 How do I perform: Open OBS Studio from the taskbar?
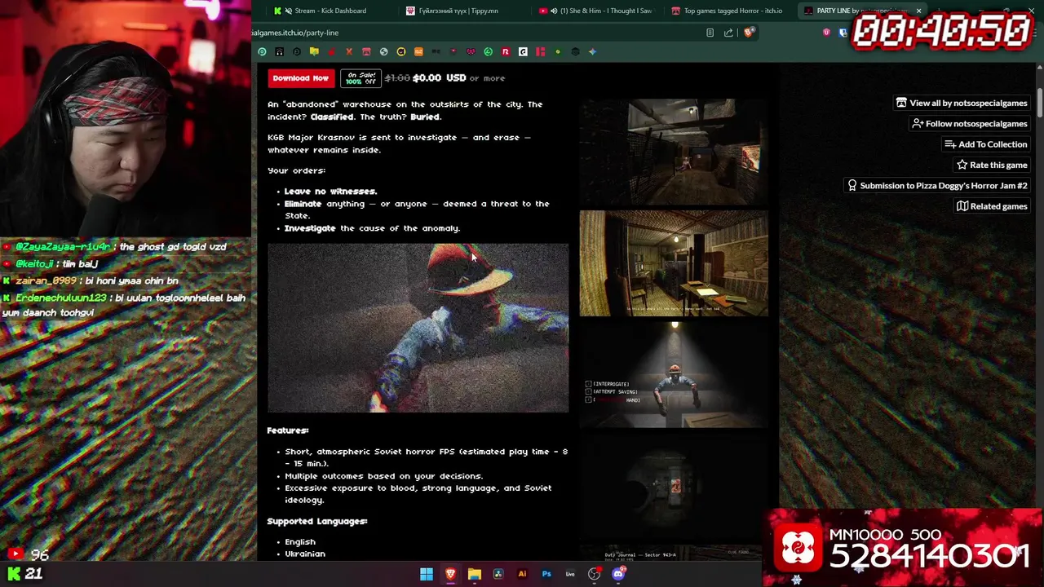pos(594,574)
